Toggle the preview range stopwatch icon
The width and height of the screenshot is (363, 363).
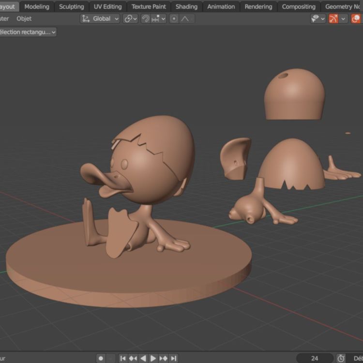click(341, 358)
